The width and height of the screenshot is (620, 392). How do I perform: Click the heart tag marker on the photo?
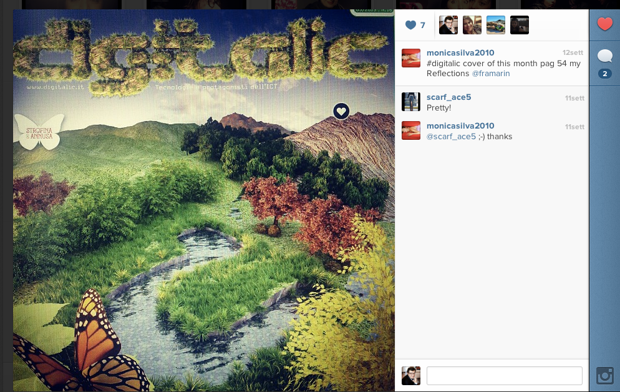point(341,111)
